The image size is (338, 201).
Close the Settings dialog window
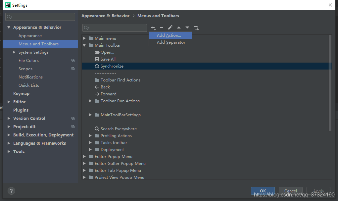pyautogui.click(x=330, y=5)
